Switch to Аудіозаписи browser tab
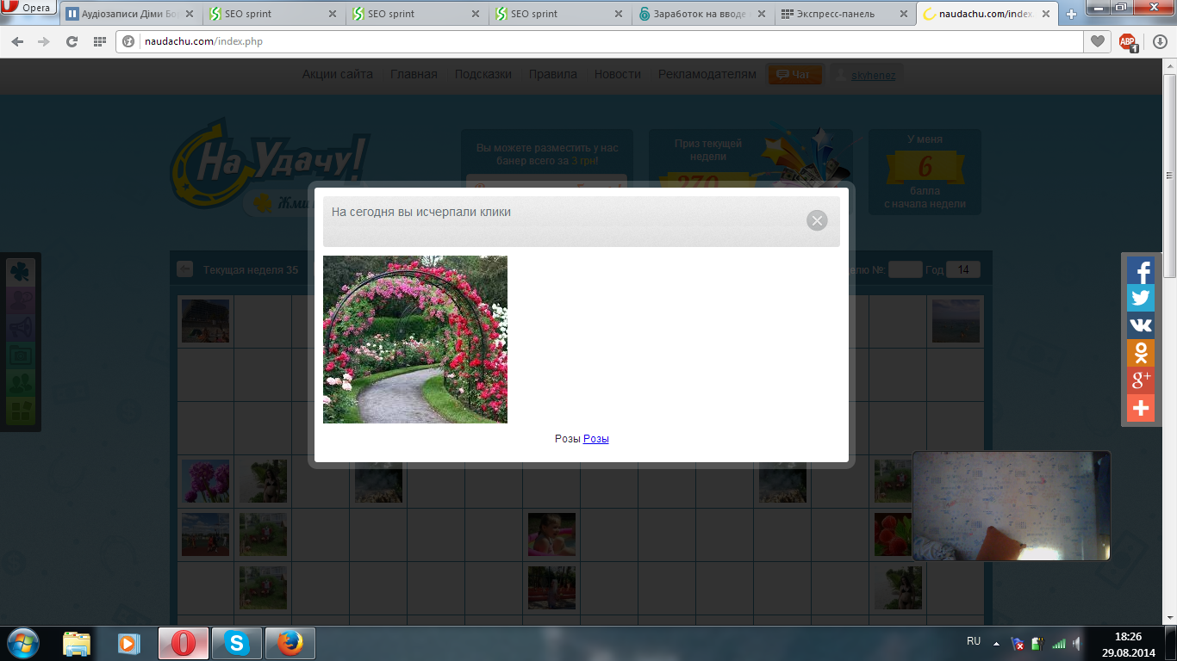The height and width of the screenshot is (661, 1177). point(131,14)
